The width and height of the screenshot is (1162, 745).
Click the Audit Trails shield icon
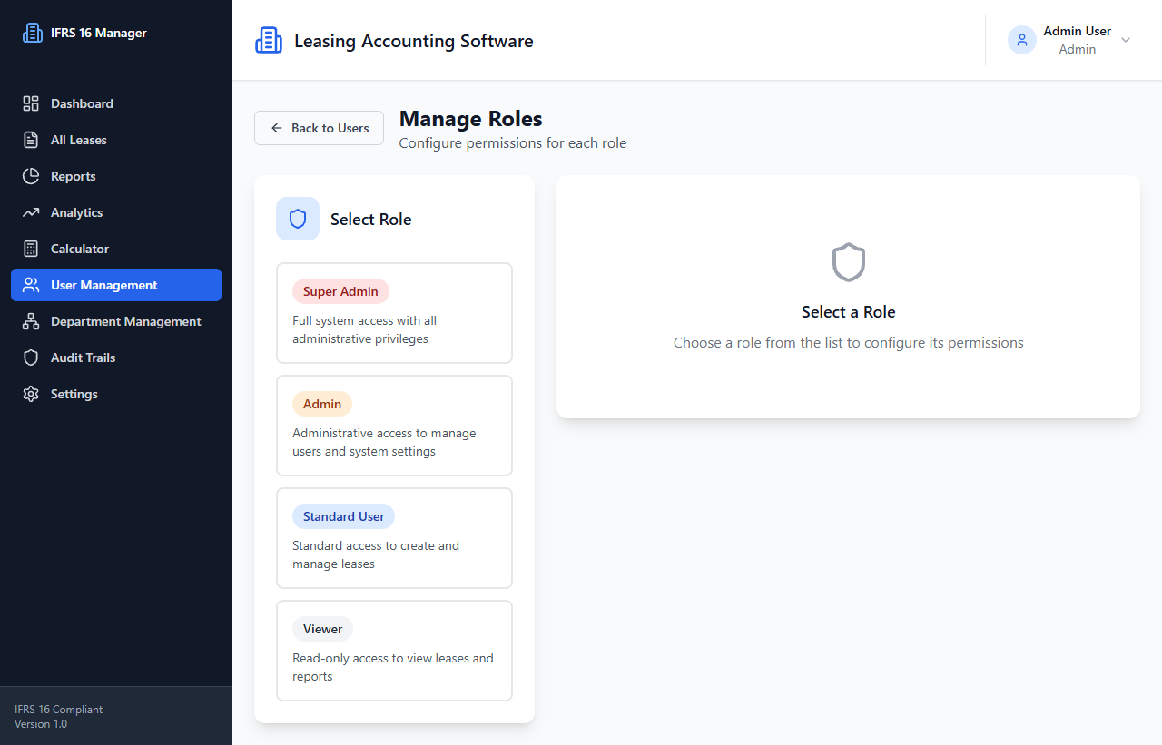click(x=31, y=358)
